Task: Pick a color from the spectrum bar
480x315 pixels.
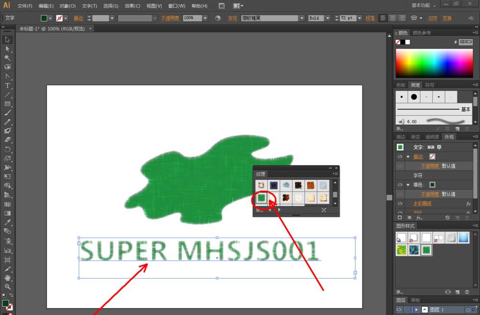Action: [x=433, y=62]
